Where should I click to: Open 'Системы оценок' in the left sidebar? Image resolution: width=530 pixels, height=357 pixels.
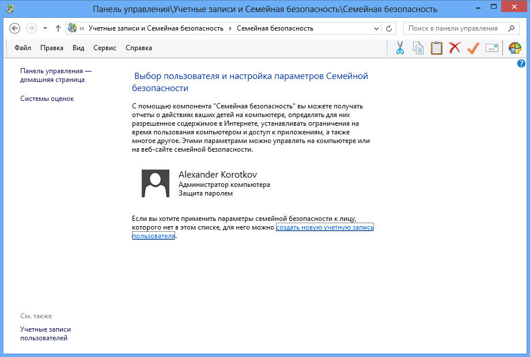coord(47,99)
